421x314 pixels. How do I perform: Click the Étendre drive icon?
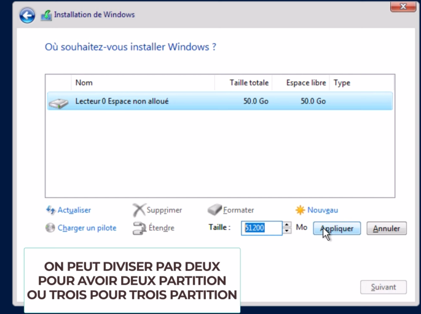point(140,228)
